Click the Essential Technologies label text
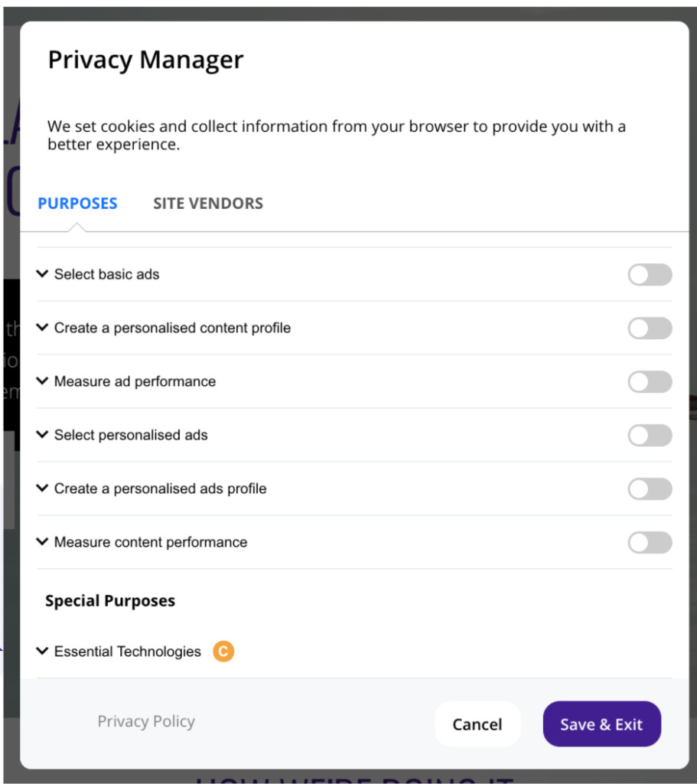 click(x=128, y=652)
